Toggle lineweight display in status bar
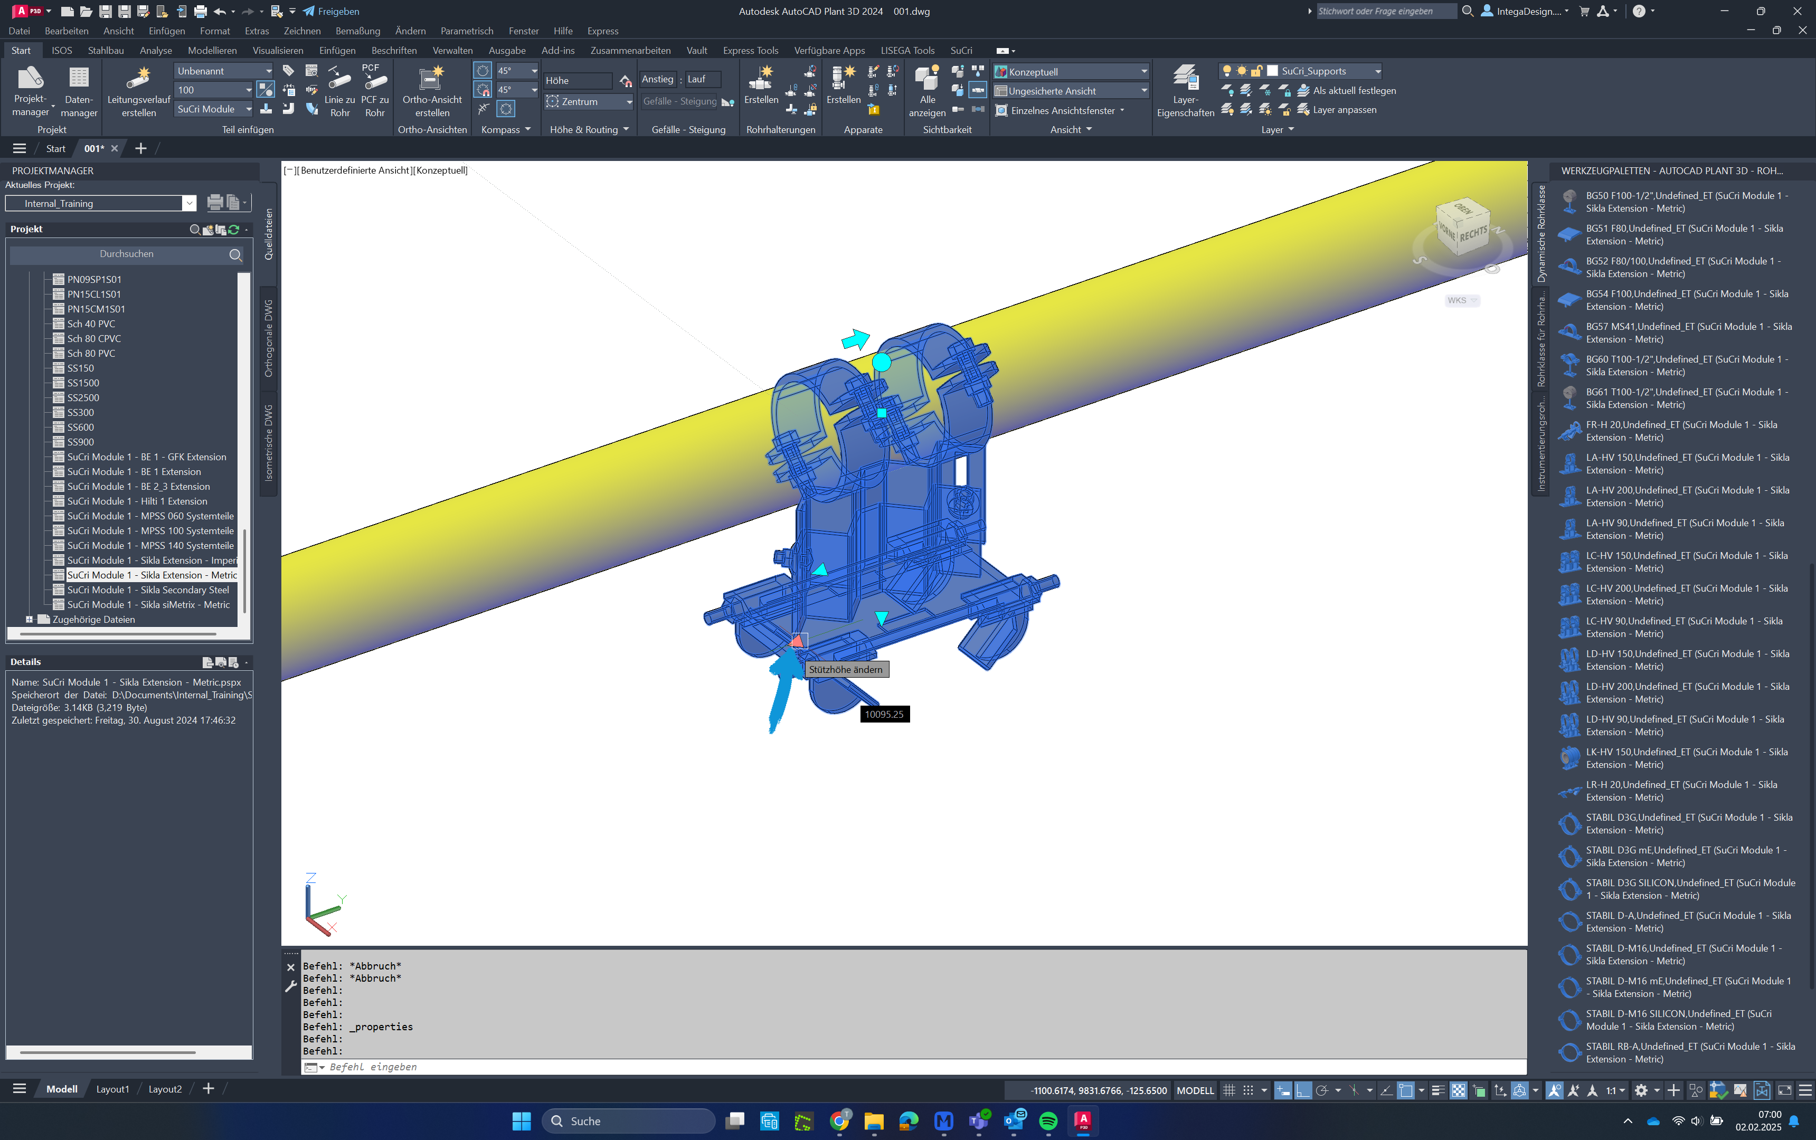Viewport: 1816px width, 1140px height. click(x=1438, y=1090)
